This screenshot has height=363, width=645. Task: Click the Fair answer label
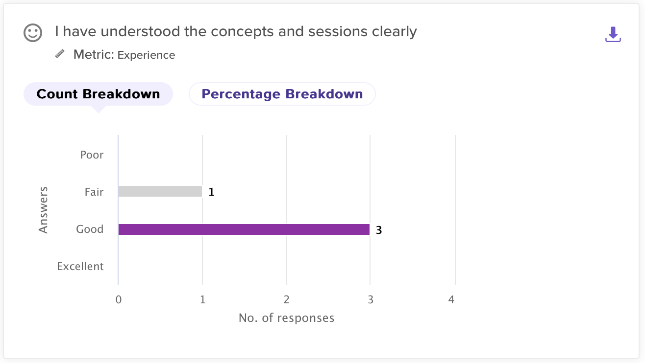point(94,192)
